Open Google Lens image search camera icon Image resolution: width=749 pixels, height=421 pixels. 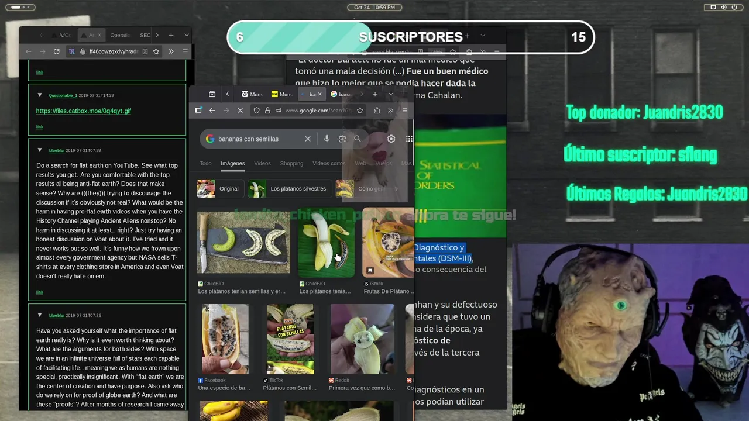coord(342,139)
